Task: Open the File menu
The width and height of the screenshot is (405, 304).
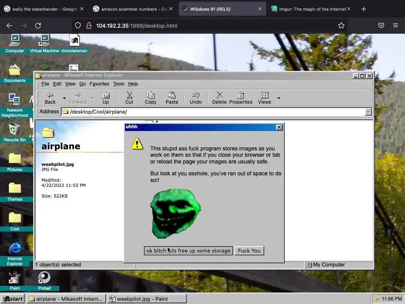Action: [45, 84]
